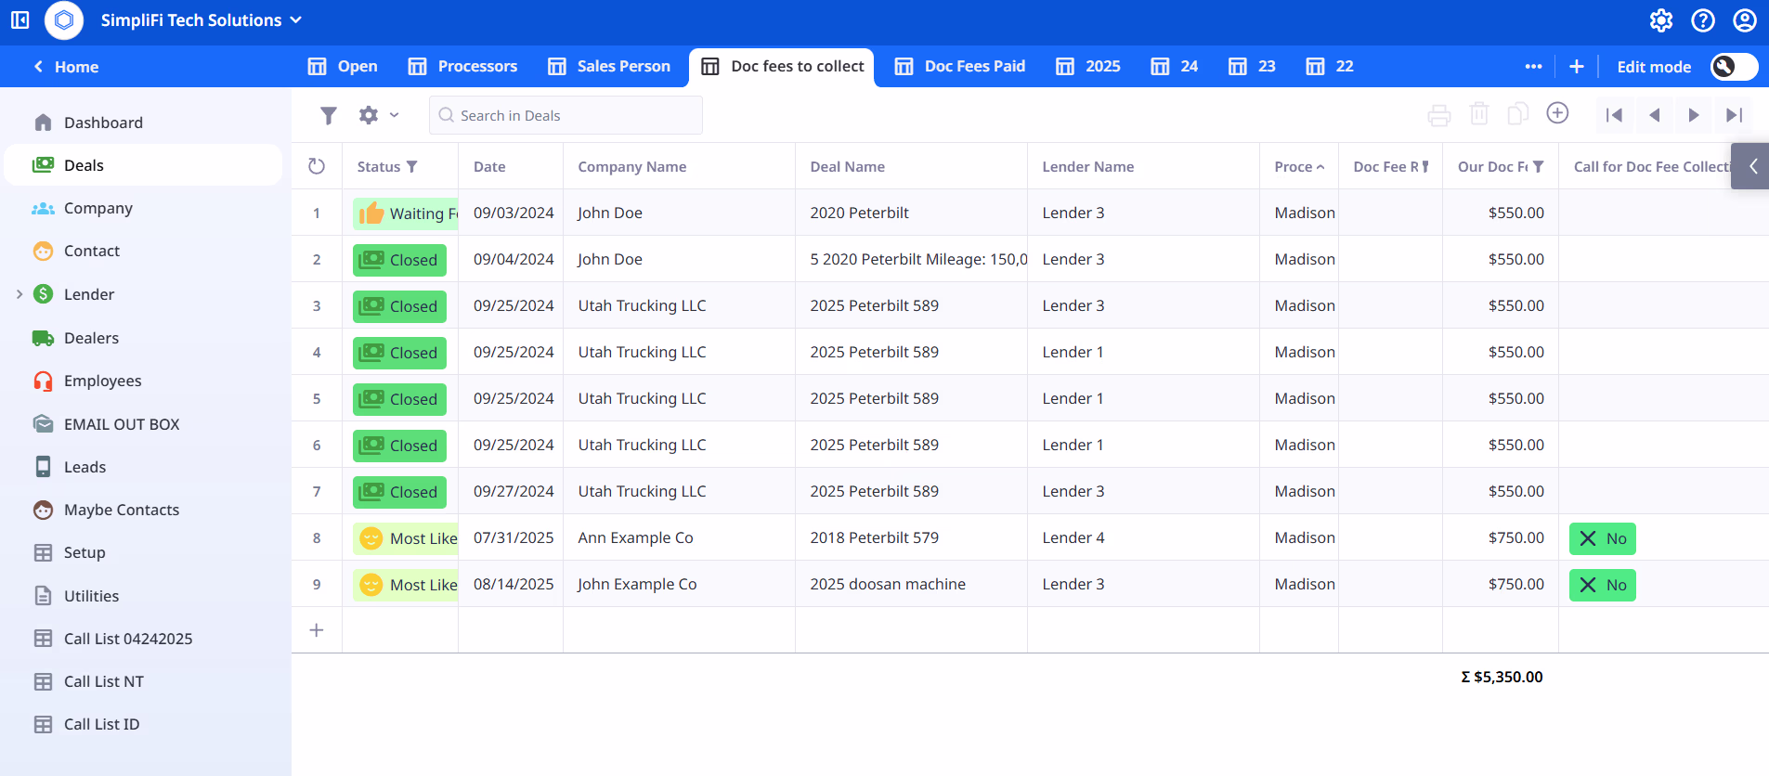Expand the Lender tree arrow
1769x776 pixels.
point(20,294)
